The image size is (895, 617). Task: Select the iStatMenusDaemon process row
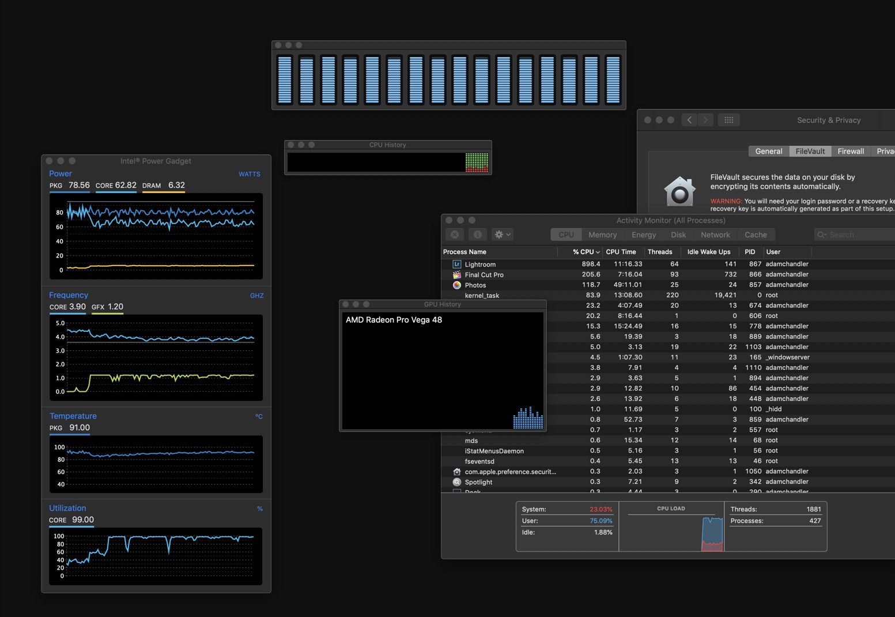[668, 451]
